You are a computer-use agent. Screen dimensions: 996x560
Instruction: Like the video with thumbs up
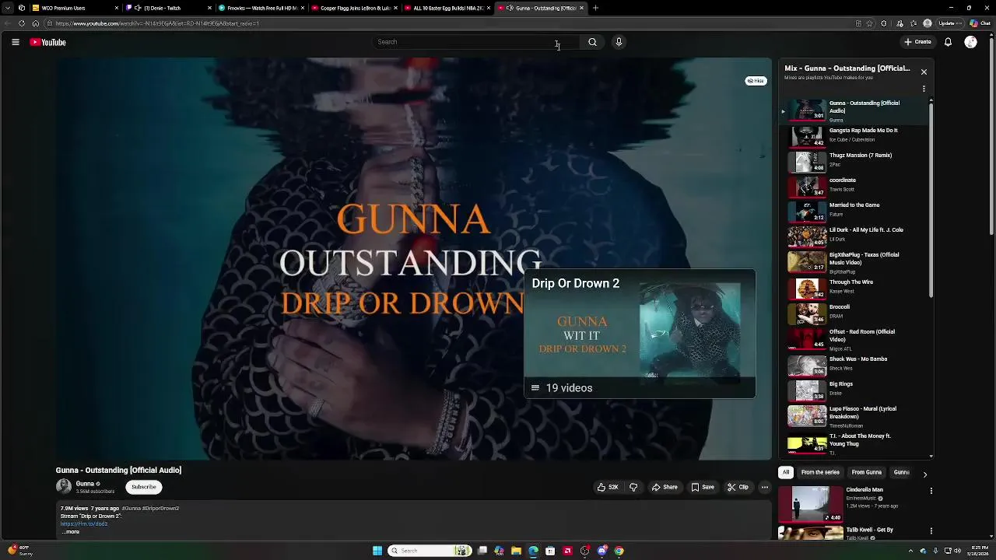[608, 487]
